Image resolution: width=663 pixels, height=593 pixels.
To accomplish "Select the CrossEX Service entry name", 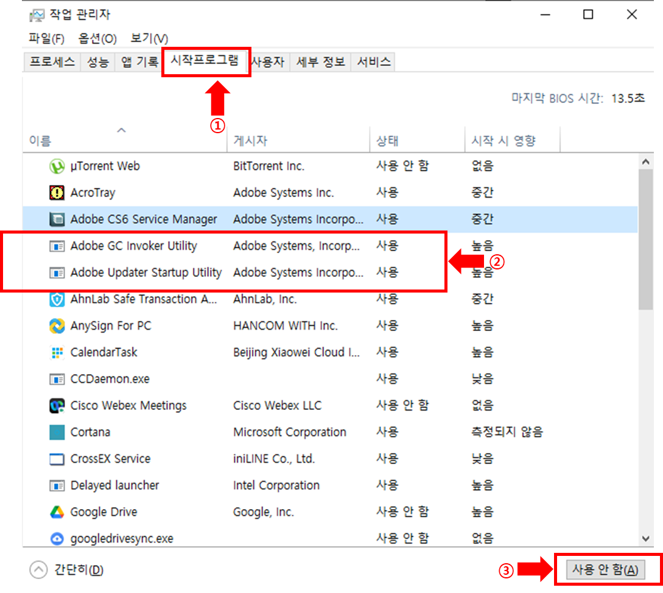I will click(x=110, y=459).
